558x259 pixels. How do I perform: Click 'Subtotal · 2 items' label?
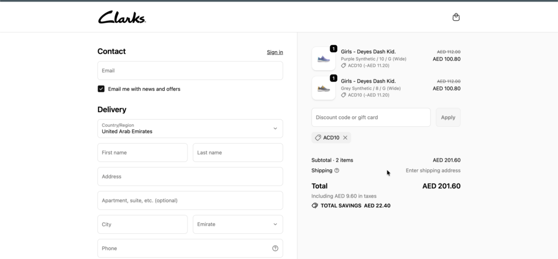pyautogui.click(x=332, y=160)
